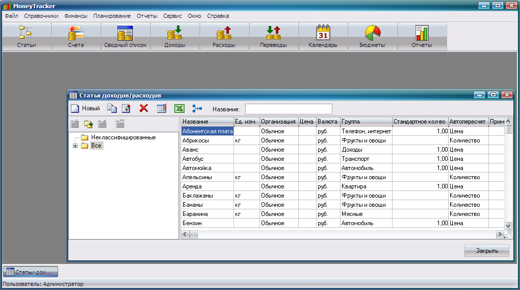Screen dimensions: 520x290
Task: Open the Справочники menu
Action: click(41, 16)
